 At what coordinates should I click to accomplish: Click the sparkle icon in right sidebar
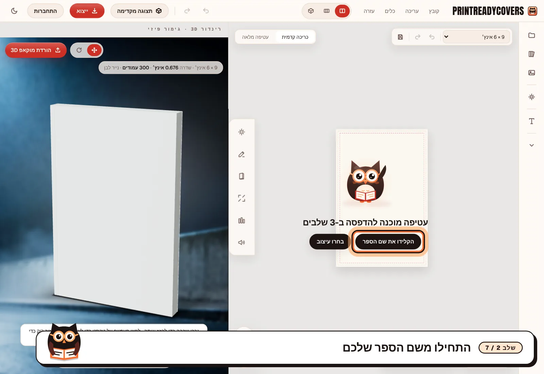[x=532, y=97]
